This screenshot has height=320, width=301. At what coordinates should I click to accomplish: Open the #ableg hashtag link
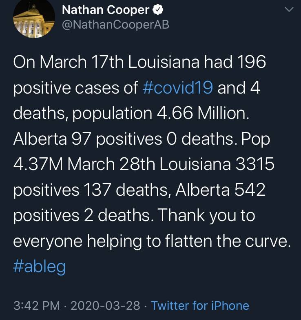point(40,267)
